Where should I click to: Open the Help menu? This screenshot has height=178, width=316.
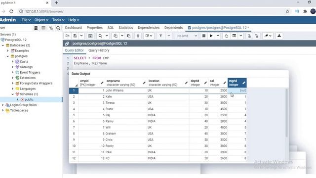click(74, 20)
